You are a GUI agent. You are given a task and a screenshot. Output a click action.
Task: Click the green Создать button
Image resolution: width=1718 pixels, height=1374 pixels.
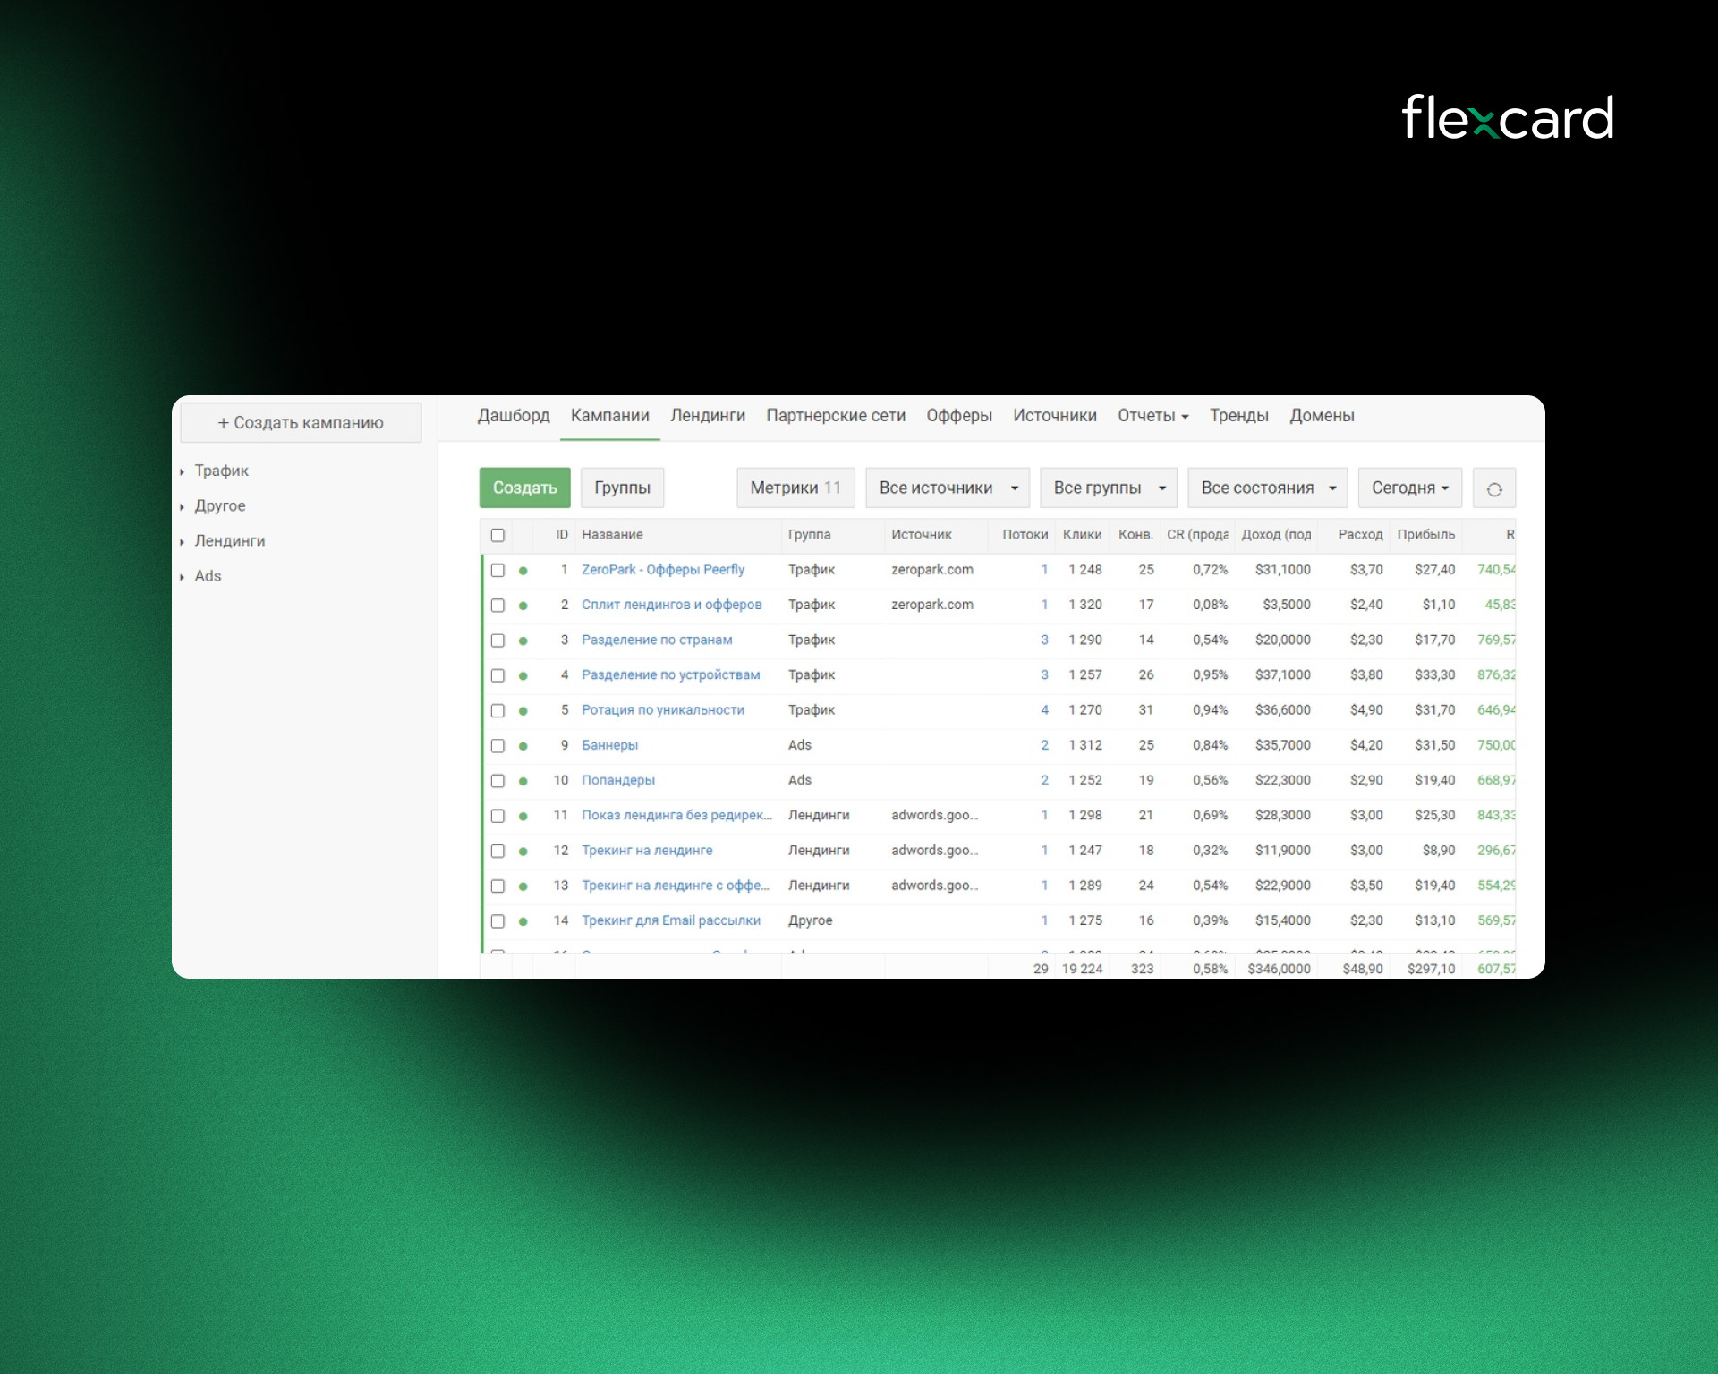point(524,488)
